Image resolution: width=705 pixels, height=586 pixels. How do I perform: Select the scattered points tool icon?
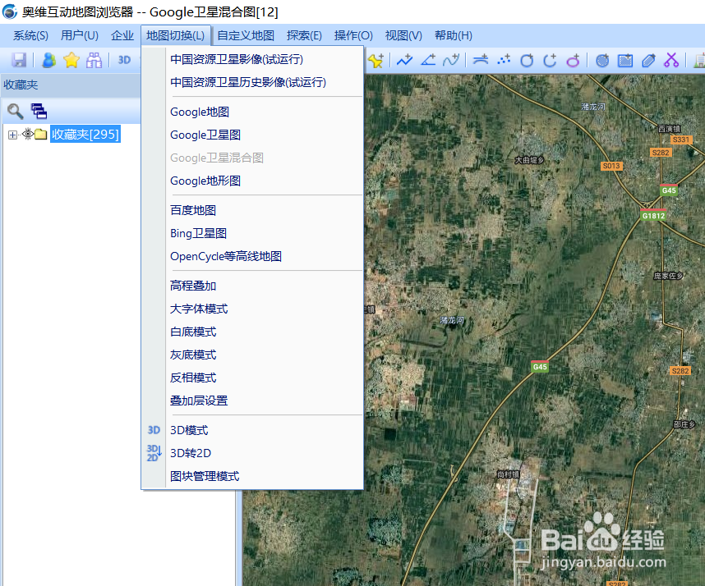pyautogui.click(x=504, y=60)
